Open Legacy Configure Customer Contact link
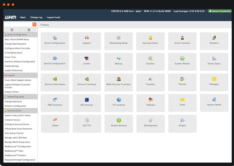234x166 pixels. [x=17, y=86]
